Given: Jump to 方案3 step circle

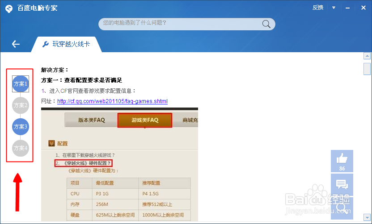Looking at the screenshot, I should click(21, 127).
